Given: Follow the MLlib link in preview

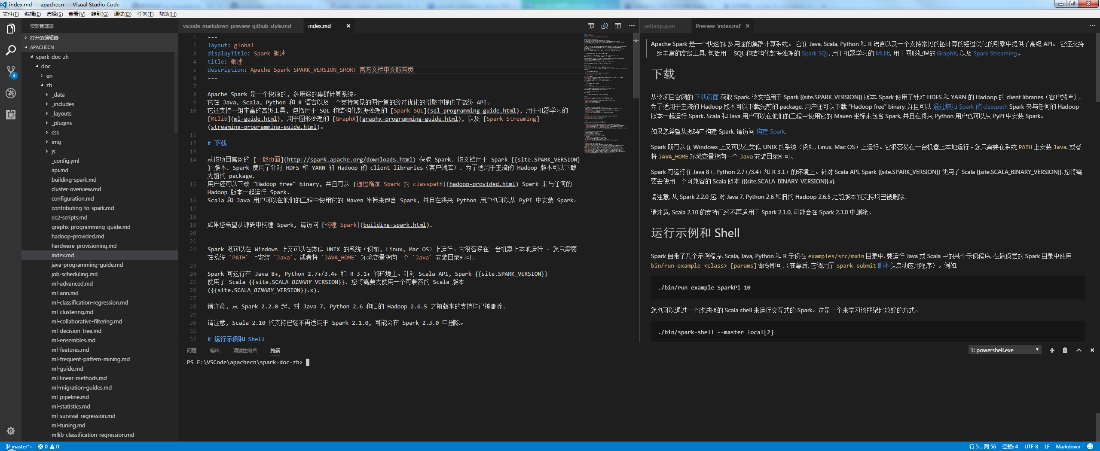Looking at the screenshot, I should click(x=883, y=54).
